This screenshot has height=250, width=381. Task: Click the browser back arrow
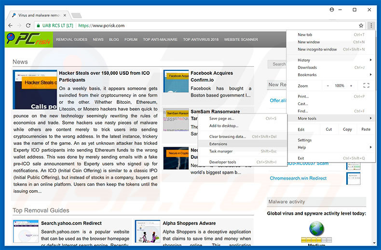10,25
